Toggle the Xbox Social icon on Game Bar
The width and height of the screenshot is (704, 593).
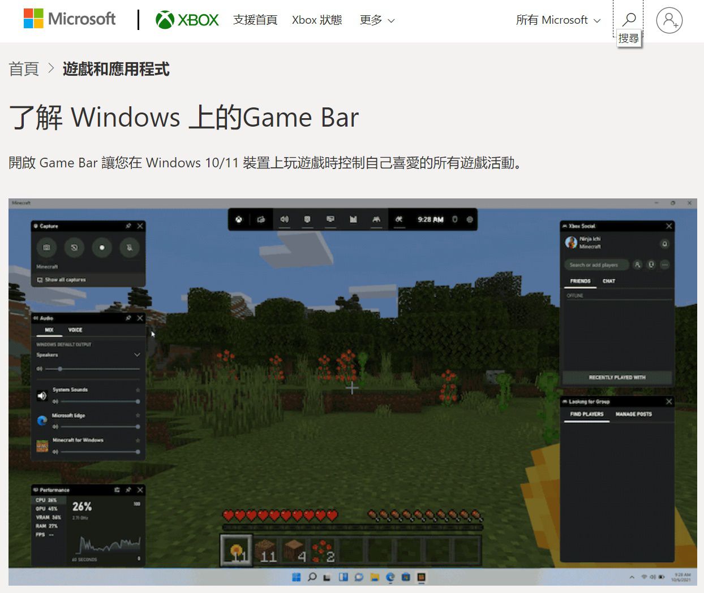click(x=376, y=219)
